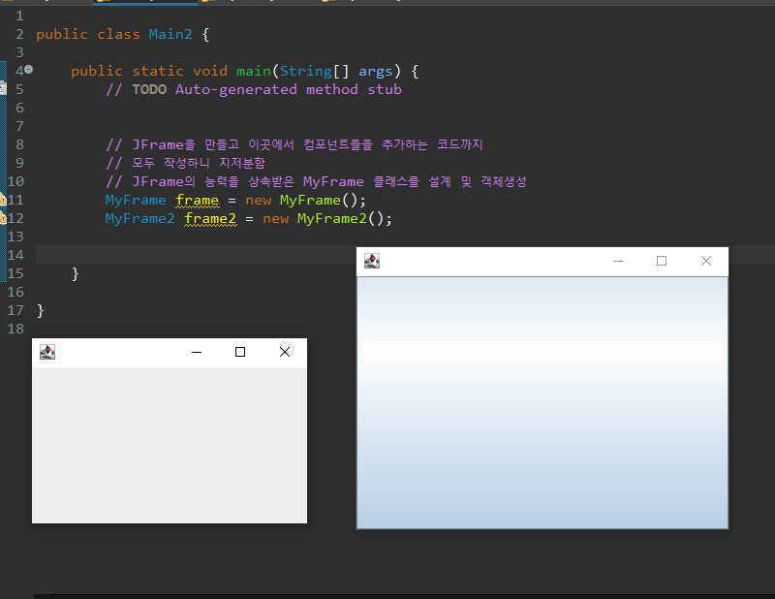Click the comment on line 10 with JFrame의
The image size is (775, 599).
316,181
